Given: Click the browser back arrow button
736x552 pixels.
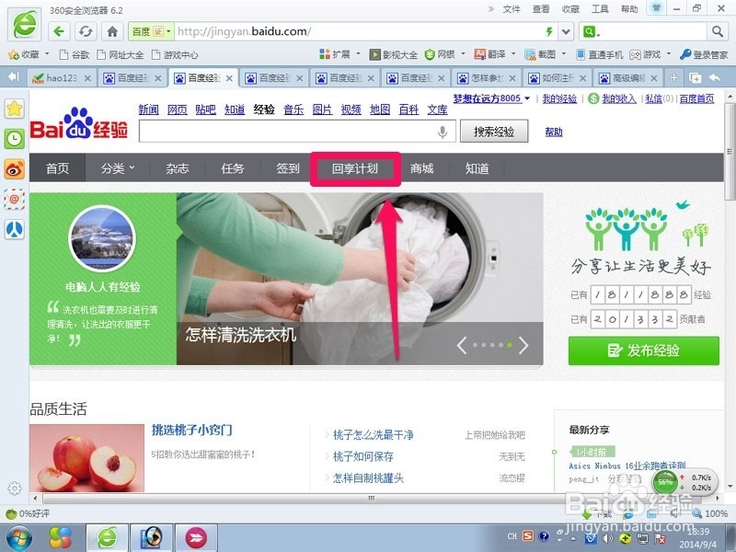Looking at the screenshot, I should [x=59, y=31].
